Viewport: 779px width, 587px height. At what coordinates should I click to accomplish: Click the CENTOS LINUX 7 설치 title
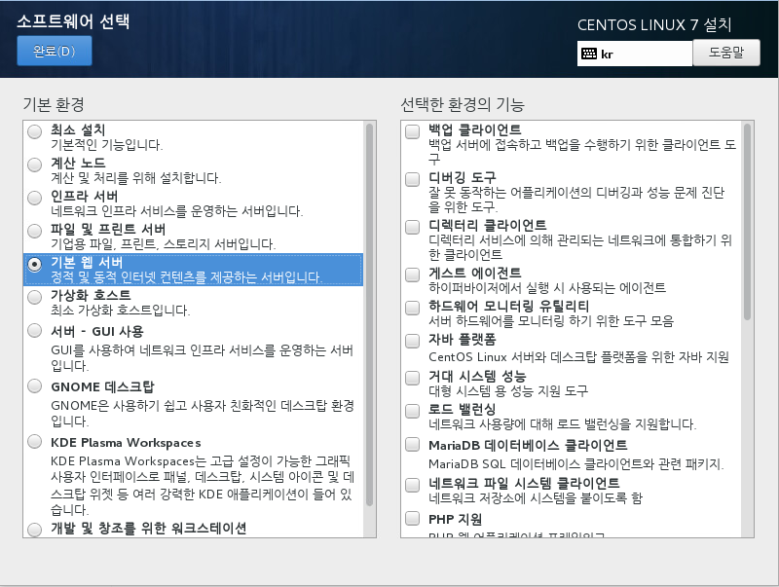(654, 25)
